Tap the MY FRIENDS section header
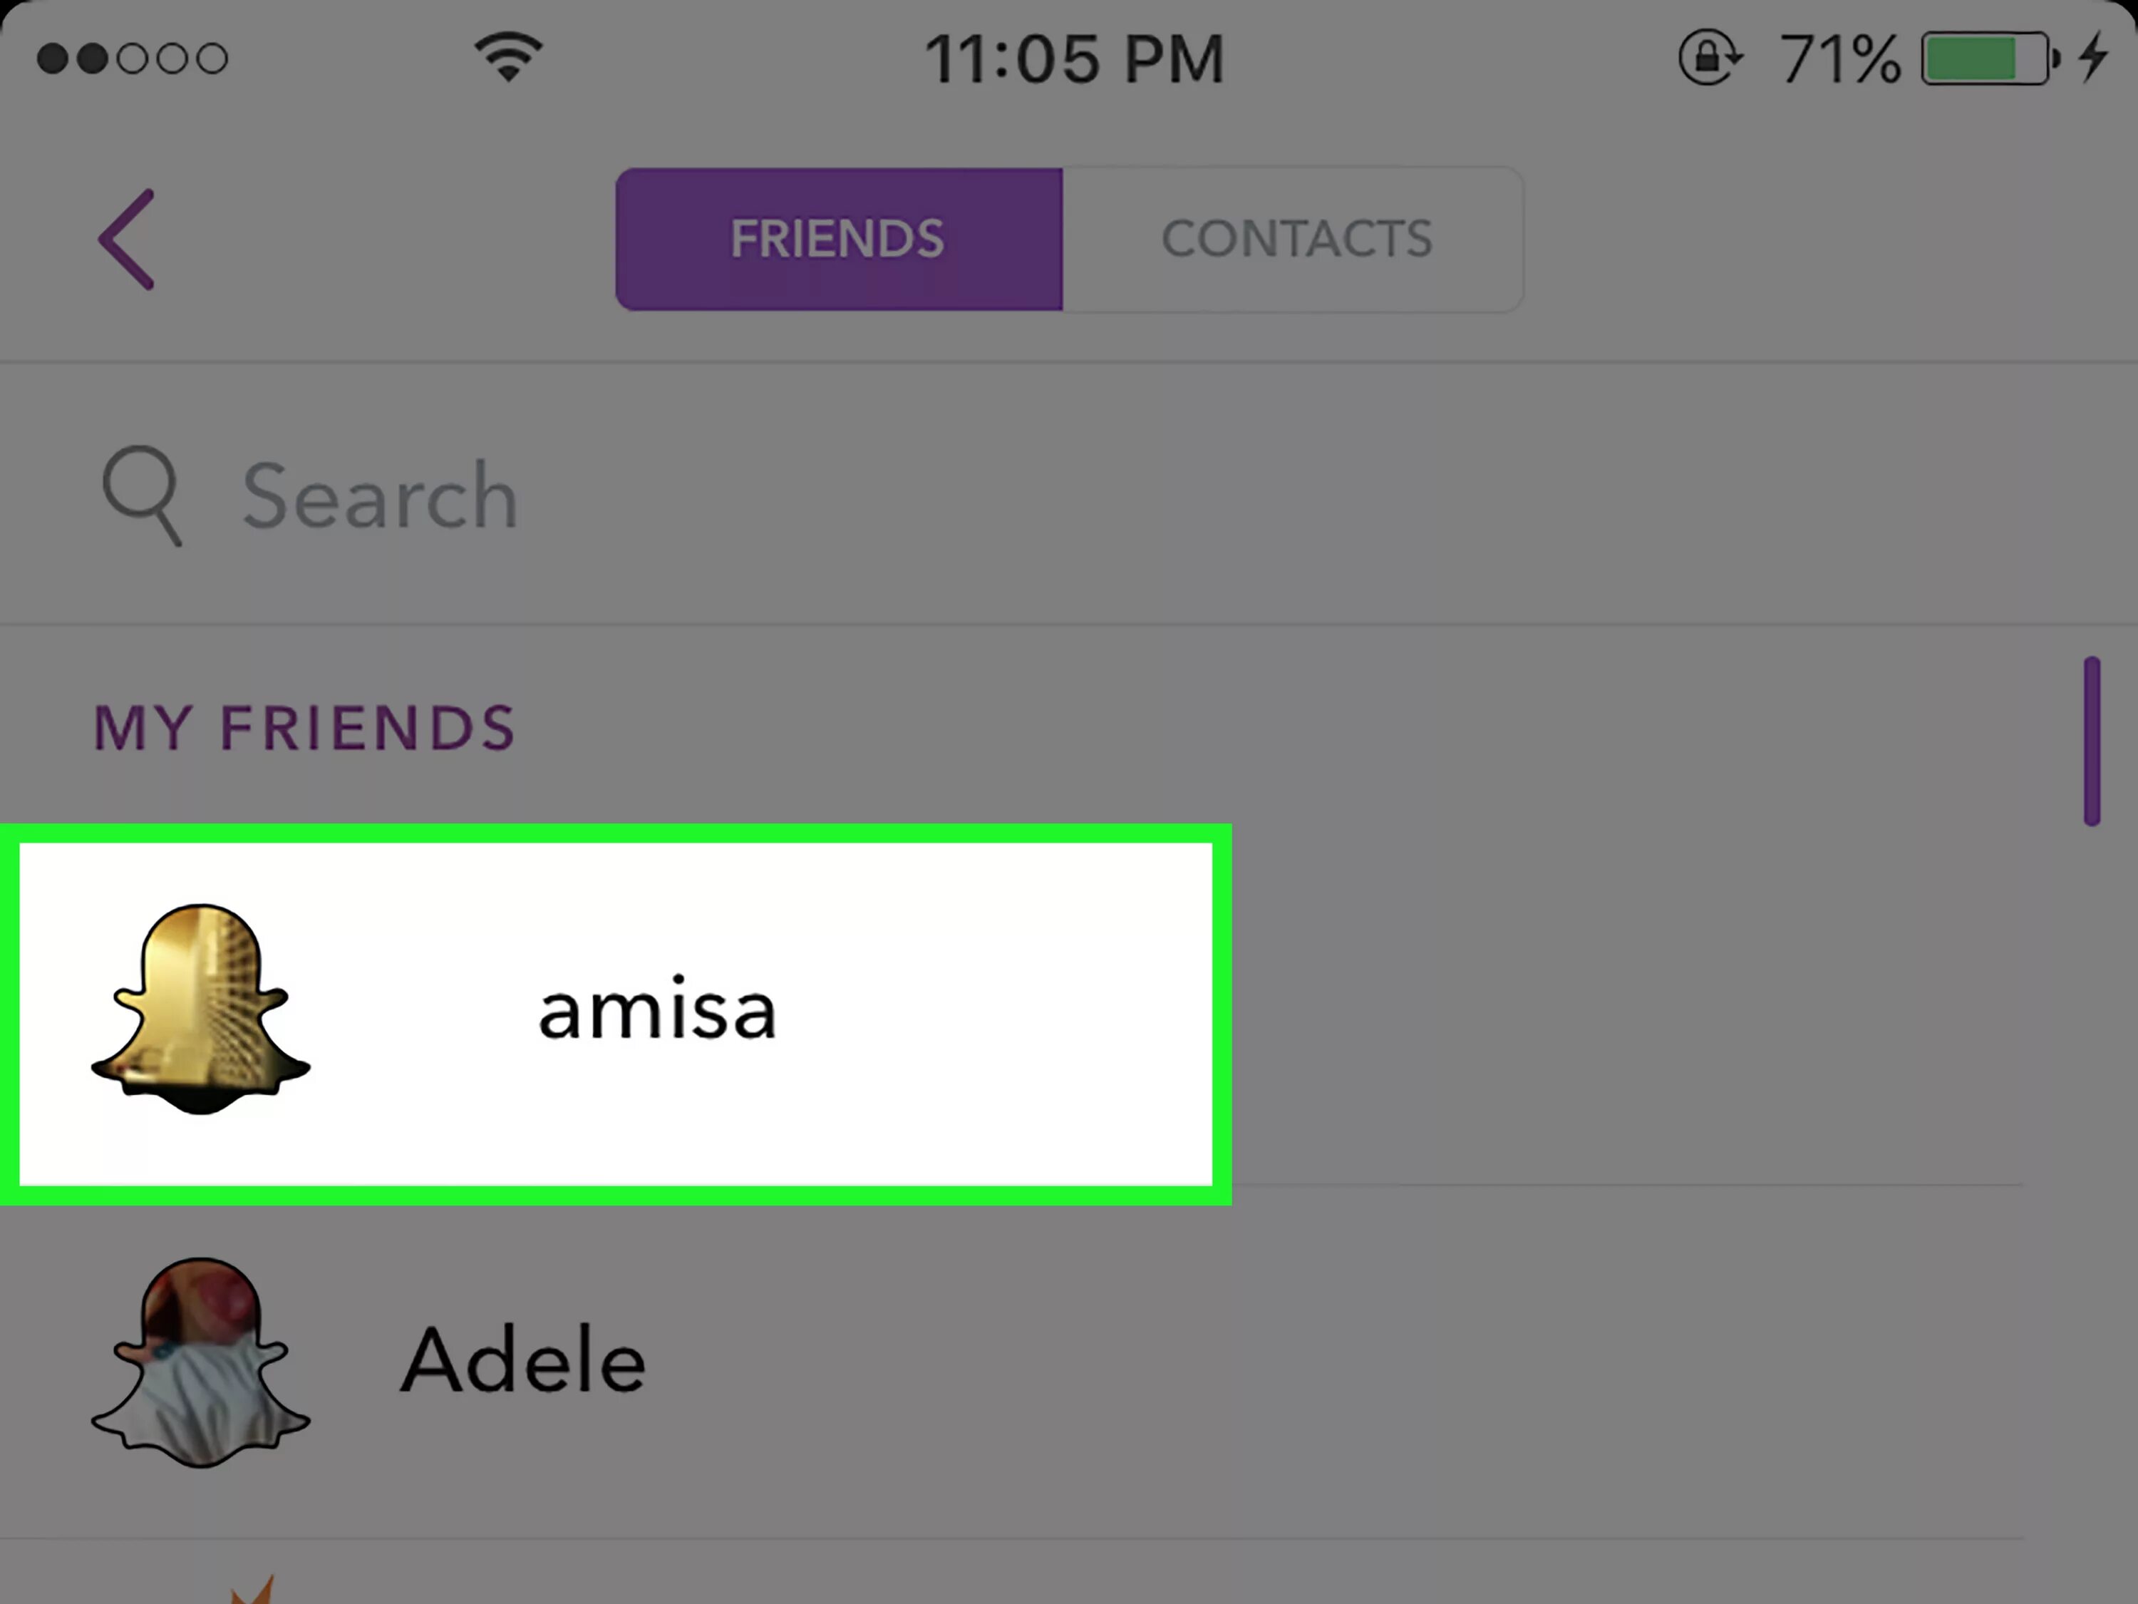The image size is (2138, 1604). tap(304, 727)
